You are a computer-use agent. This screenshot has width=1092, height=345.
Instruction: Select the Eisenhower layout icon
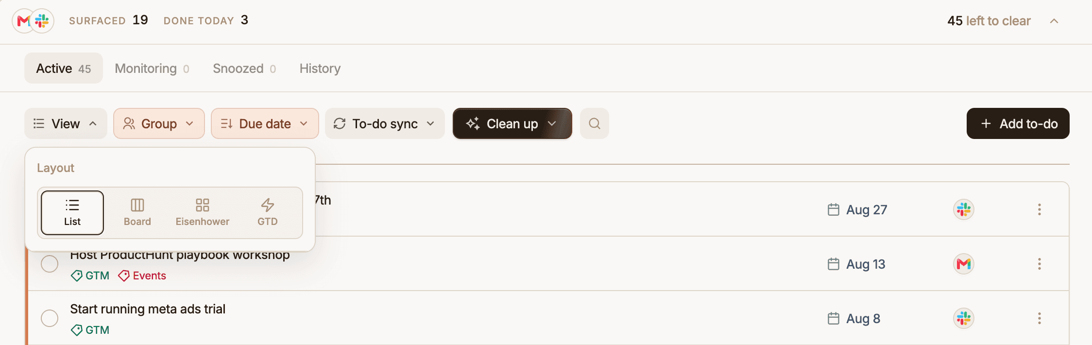(202, 213)
